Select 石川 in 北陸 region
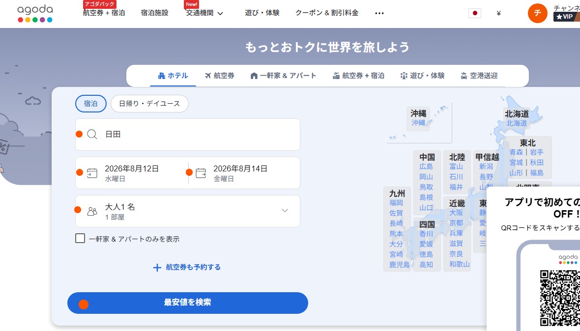Screen dimensions: 580x331 tap(456, 177)
